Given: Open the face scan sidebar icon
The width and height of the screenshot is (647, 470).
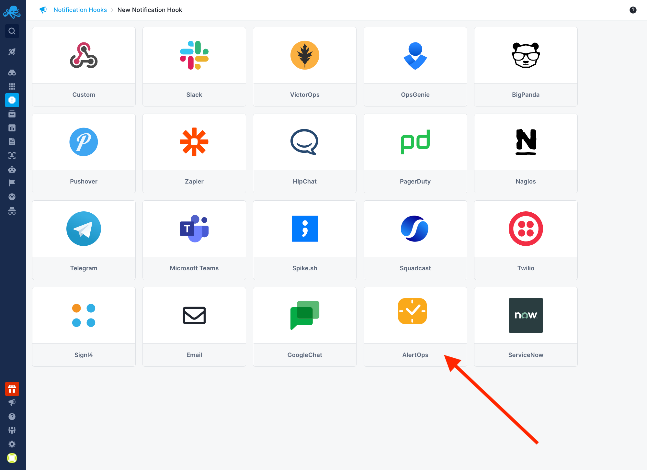Looking at the screenshot, I should click(x=12, y=155).
